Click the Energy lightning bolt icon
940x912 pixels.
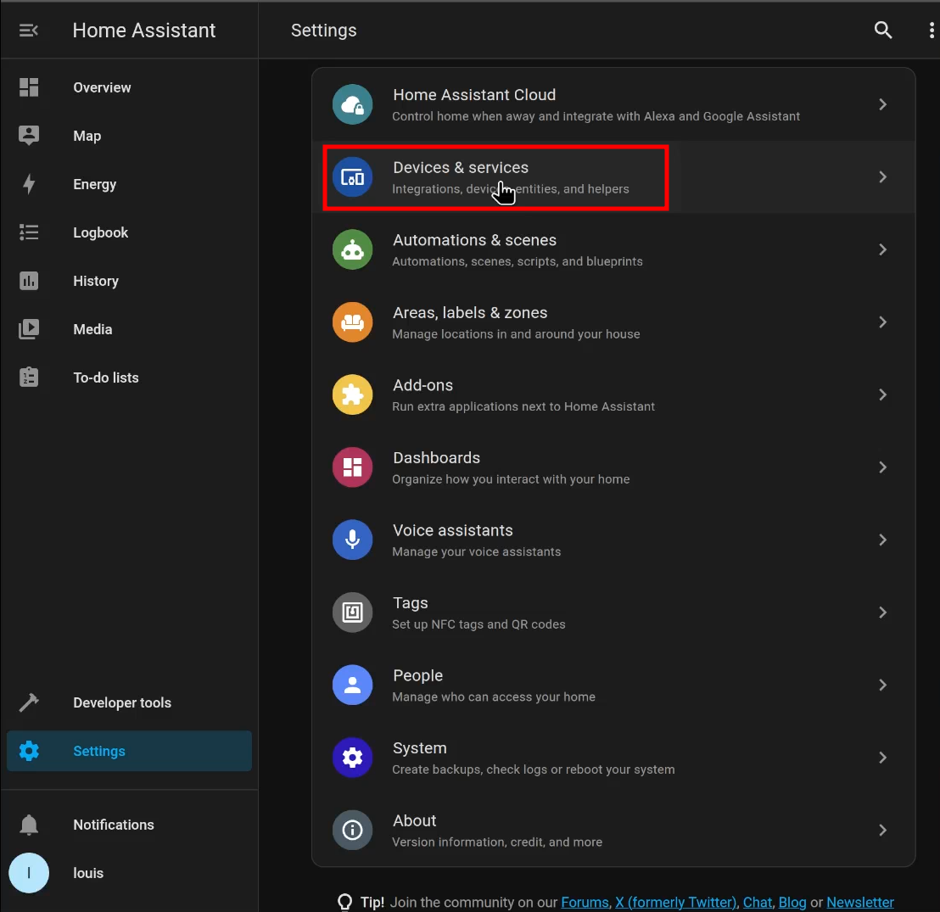click(29, 184)
